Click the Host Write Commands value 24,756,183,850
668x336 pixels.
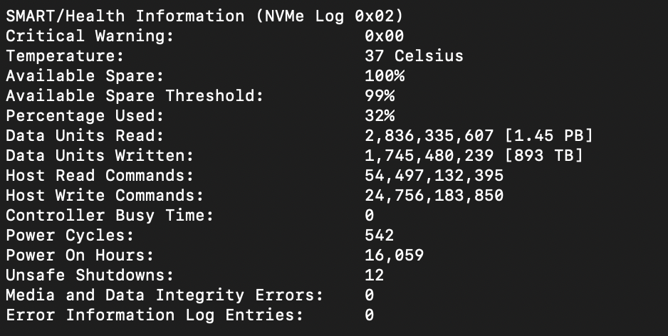(x=434, y=196)
